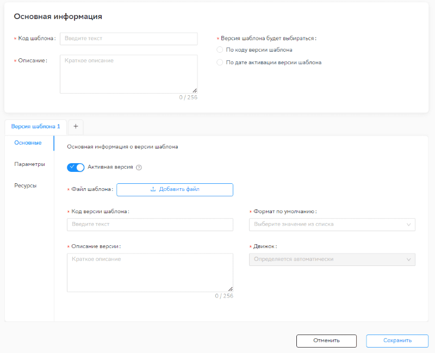Screen dimensions: 435x353
Task: Click the Код шаблона text field
Action: click(x=128, y=39)
